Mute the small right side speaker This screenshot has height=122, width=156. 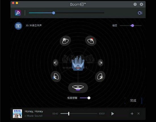(100, 63)
